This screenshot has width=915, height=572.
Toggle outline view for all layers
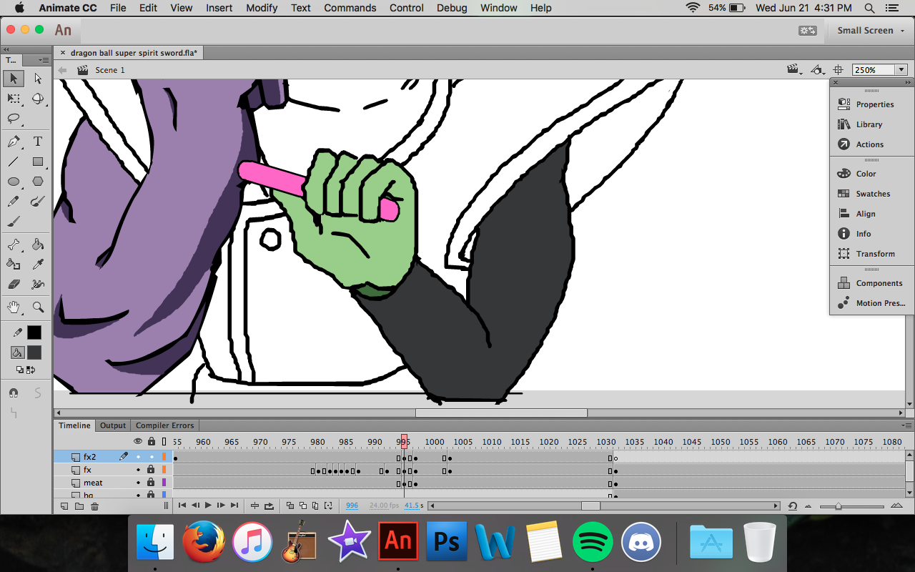coord(164,442)
